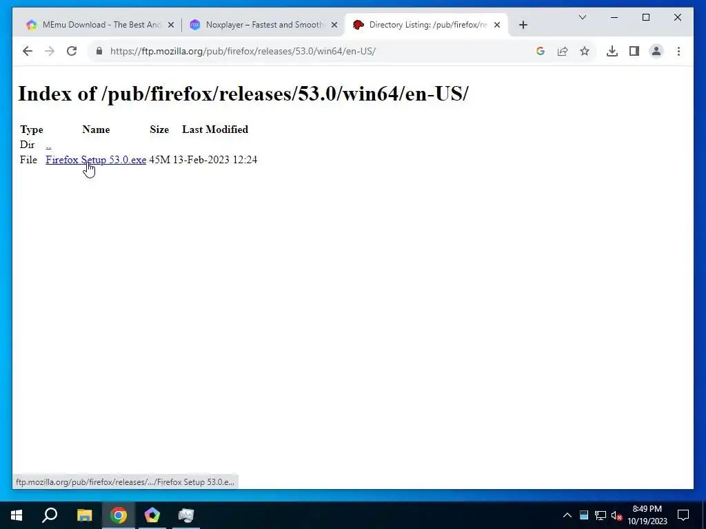Click the '45M' size value

(159, 160)
